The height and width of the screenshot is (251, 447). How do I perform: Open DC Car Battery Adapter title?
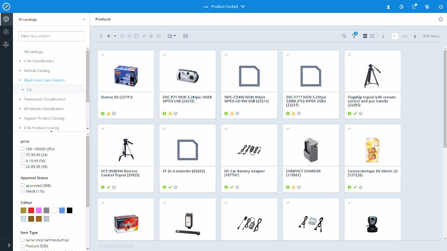pyautogui.click(x=244, y=173)
